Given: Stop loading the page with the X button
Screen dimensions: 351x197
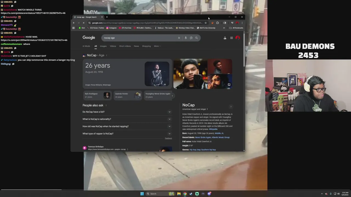Looking at the screenshot, I should tap(83, 23).
